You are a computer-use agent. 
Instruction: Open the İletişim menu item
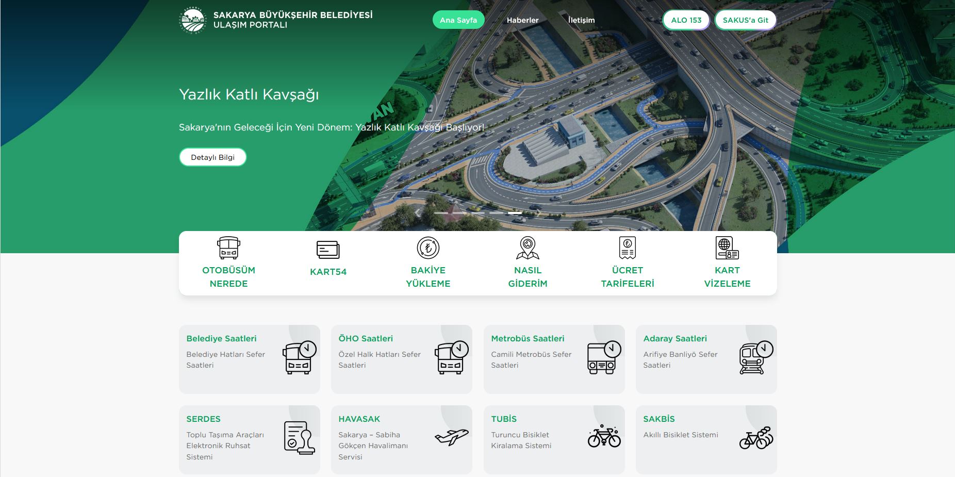581,20
